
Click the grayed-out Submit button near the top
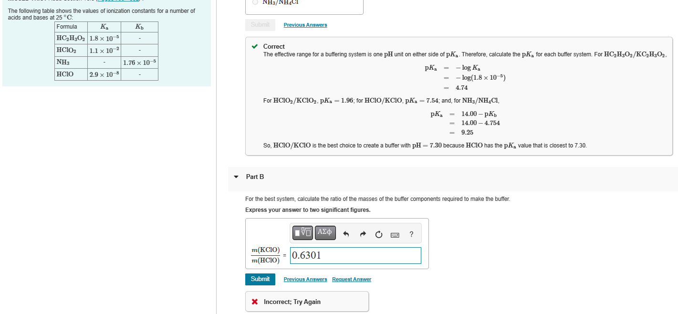click(260, 24)
